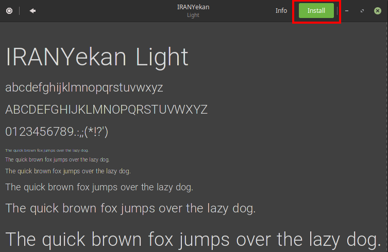
Task: Click the IRANYekan title in the header bar
Action: point(193,7)
